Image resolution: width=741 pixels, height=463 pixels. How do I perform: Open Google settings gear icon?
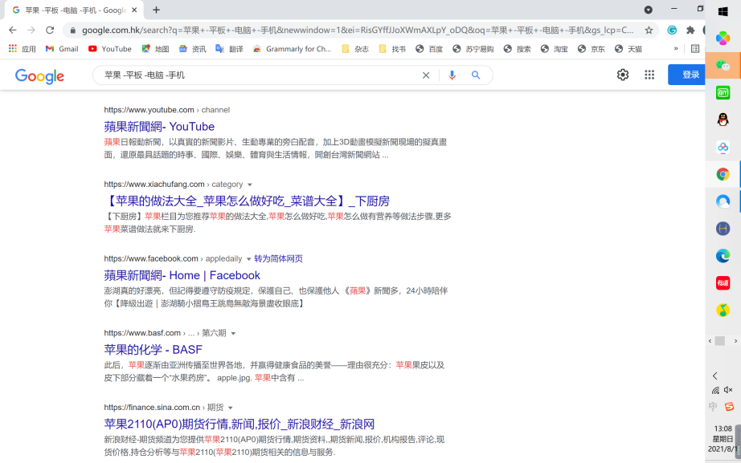pyautogui.click(x=623, y=75)
